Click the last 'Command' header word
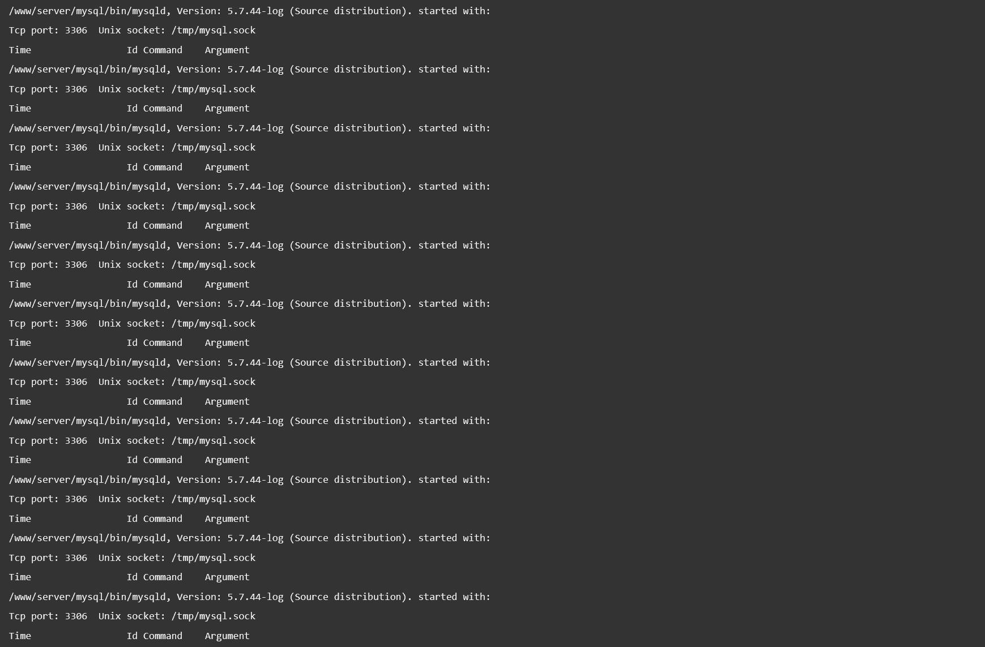The width and height of the screenshot is (985, 647). pos(163,636)
